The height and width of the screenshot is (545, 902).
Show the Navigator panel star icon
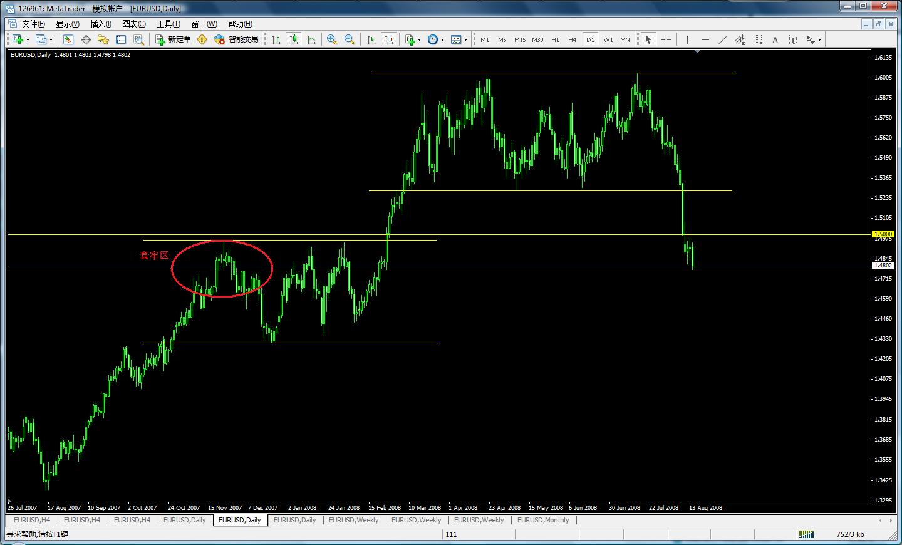point(103,39)
